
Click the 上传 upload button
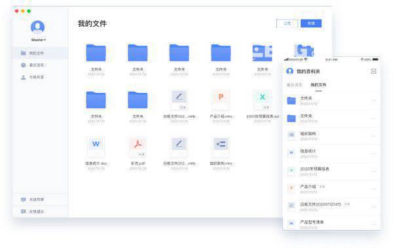pos(288,24)
